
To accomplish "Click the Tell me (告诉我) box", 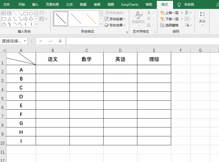I will 189,5.
